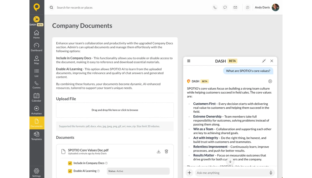The image size is (312, 178).
Task: Open Settings in sidebar
Action: point(37,173)
